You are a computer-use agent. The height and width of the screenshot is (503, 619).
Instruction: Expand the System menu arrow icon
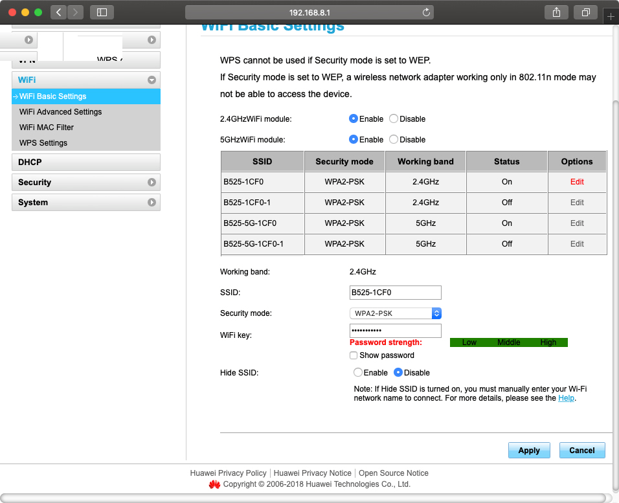(152, 203)
